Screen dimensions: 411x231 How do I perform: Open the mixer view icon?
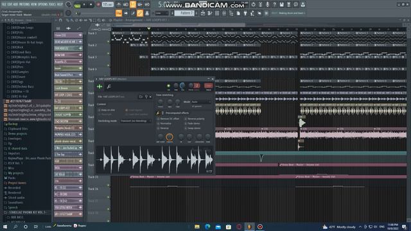(224, 13)
